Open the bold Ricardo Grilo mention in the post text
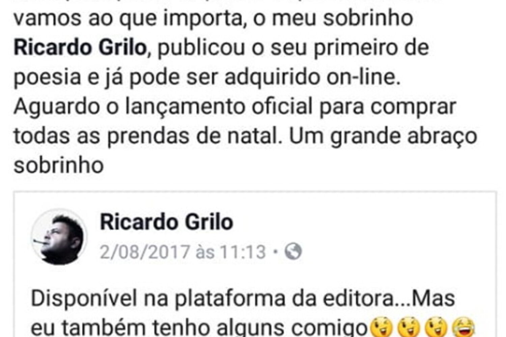 [x=80, y=47]
